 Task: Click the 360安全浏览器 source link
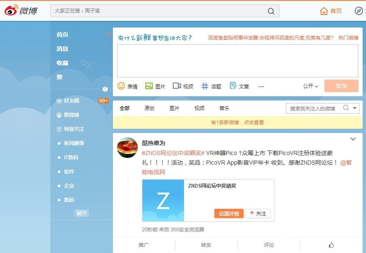(x=187, y=229)
